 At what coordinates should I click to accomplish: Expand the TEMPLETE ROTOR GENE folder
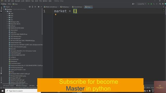[7, 28]
